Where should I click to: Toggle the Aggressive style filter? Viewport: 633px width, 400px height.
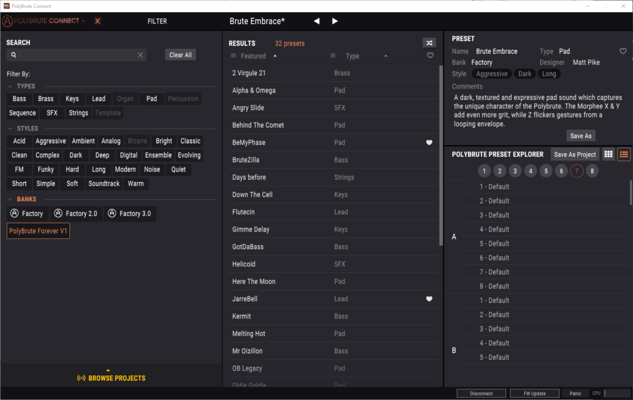pyautogui.click(x=51, y=141)
